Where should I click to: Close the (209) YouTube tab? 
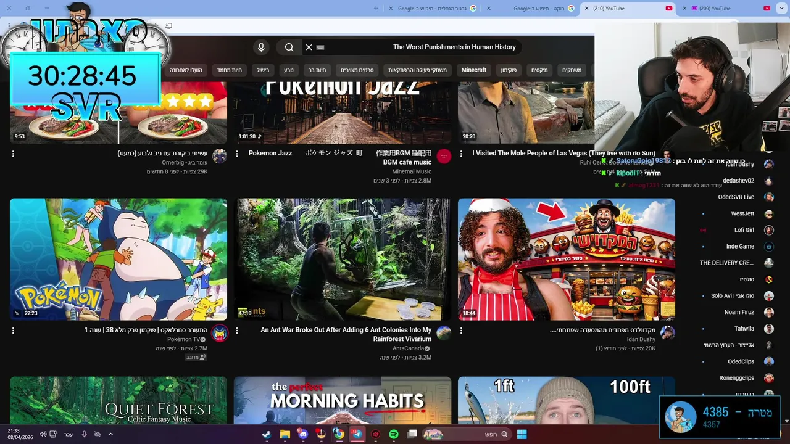(684, 9)
